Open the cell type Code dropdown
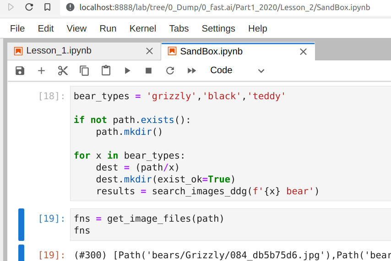The width and height of the screenshot is (391, 261). pyautogui.click(x=237, y=70)
